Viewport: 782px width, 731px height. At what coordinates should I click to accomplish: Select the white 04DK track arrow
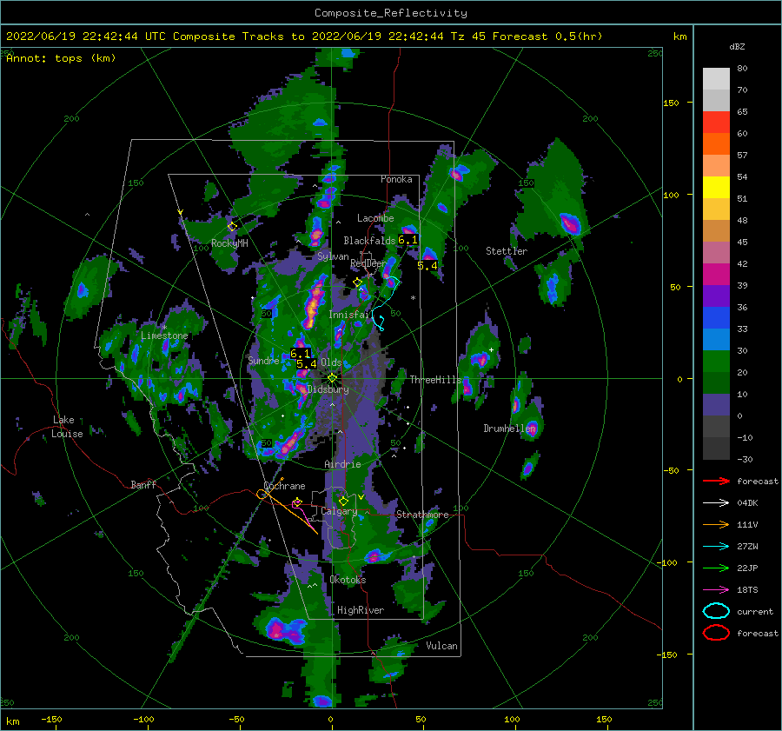click(x=716, y=503)
